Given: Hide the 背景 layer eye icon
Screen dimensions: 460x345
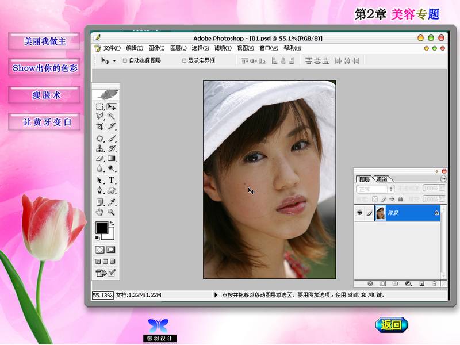Looking at the screenshot, I should (359, 213).
